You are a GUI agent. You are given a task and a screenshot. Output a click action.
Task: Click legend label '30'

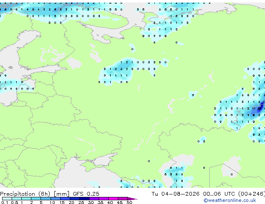pos(91,202)
